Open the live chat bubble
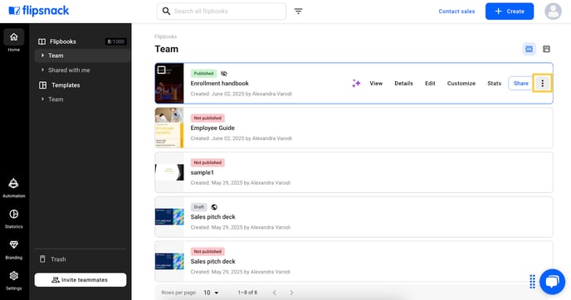Screen dimensions: 571x300 (552, 282)
